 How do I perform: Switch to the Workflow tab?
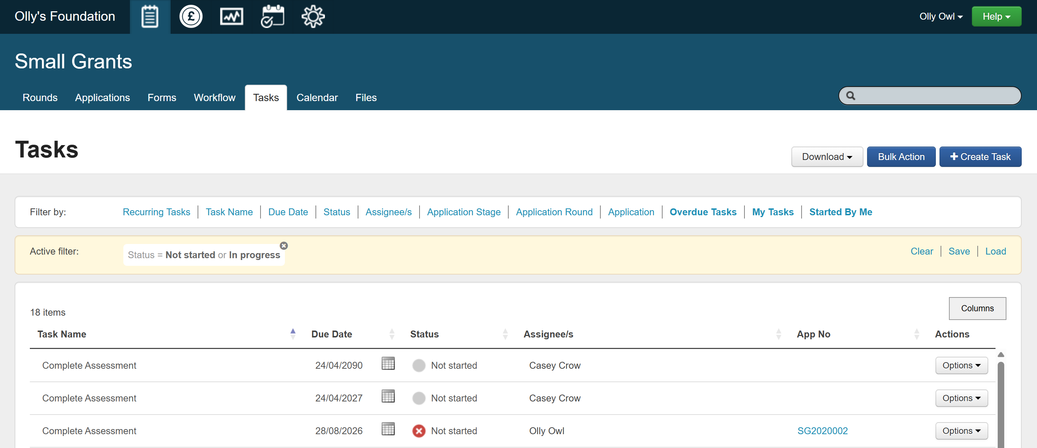[215, 98]
